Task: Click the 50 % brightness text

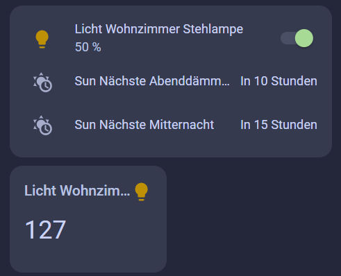Action: [x=88, y=47]
